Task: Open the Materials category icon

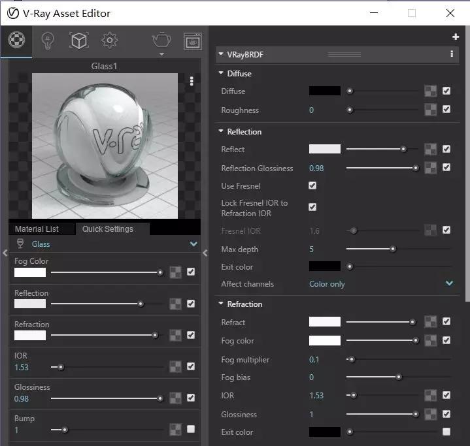Action: (x=16, y=40)
